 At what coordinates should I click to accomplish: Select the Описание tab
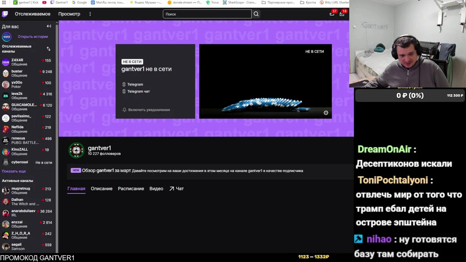point(102,188)
